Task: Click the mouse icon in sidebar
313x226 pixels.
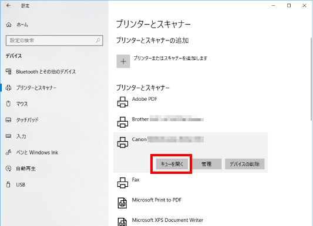Action: point(8,104)
